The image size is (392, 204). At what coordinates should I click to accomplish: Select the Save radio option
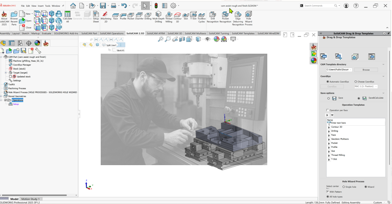pos(329,99)
